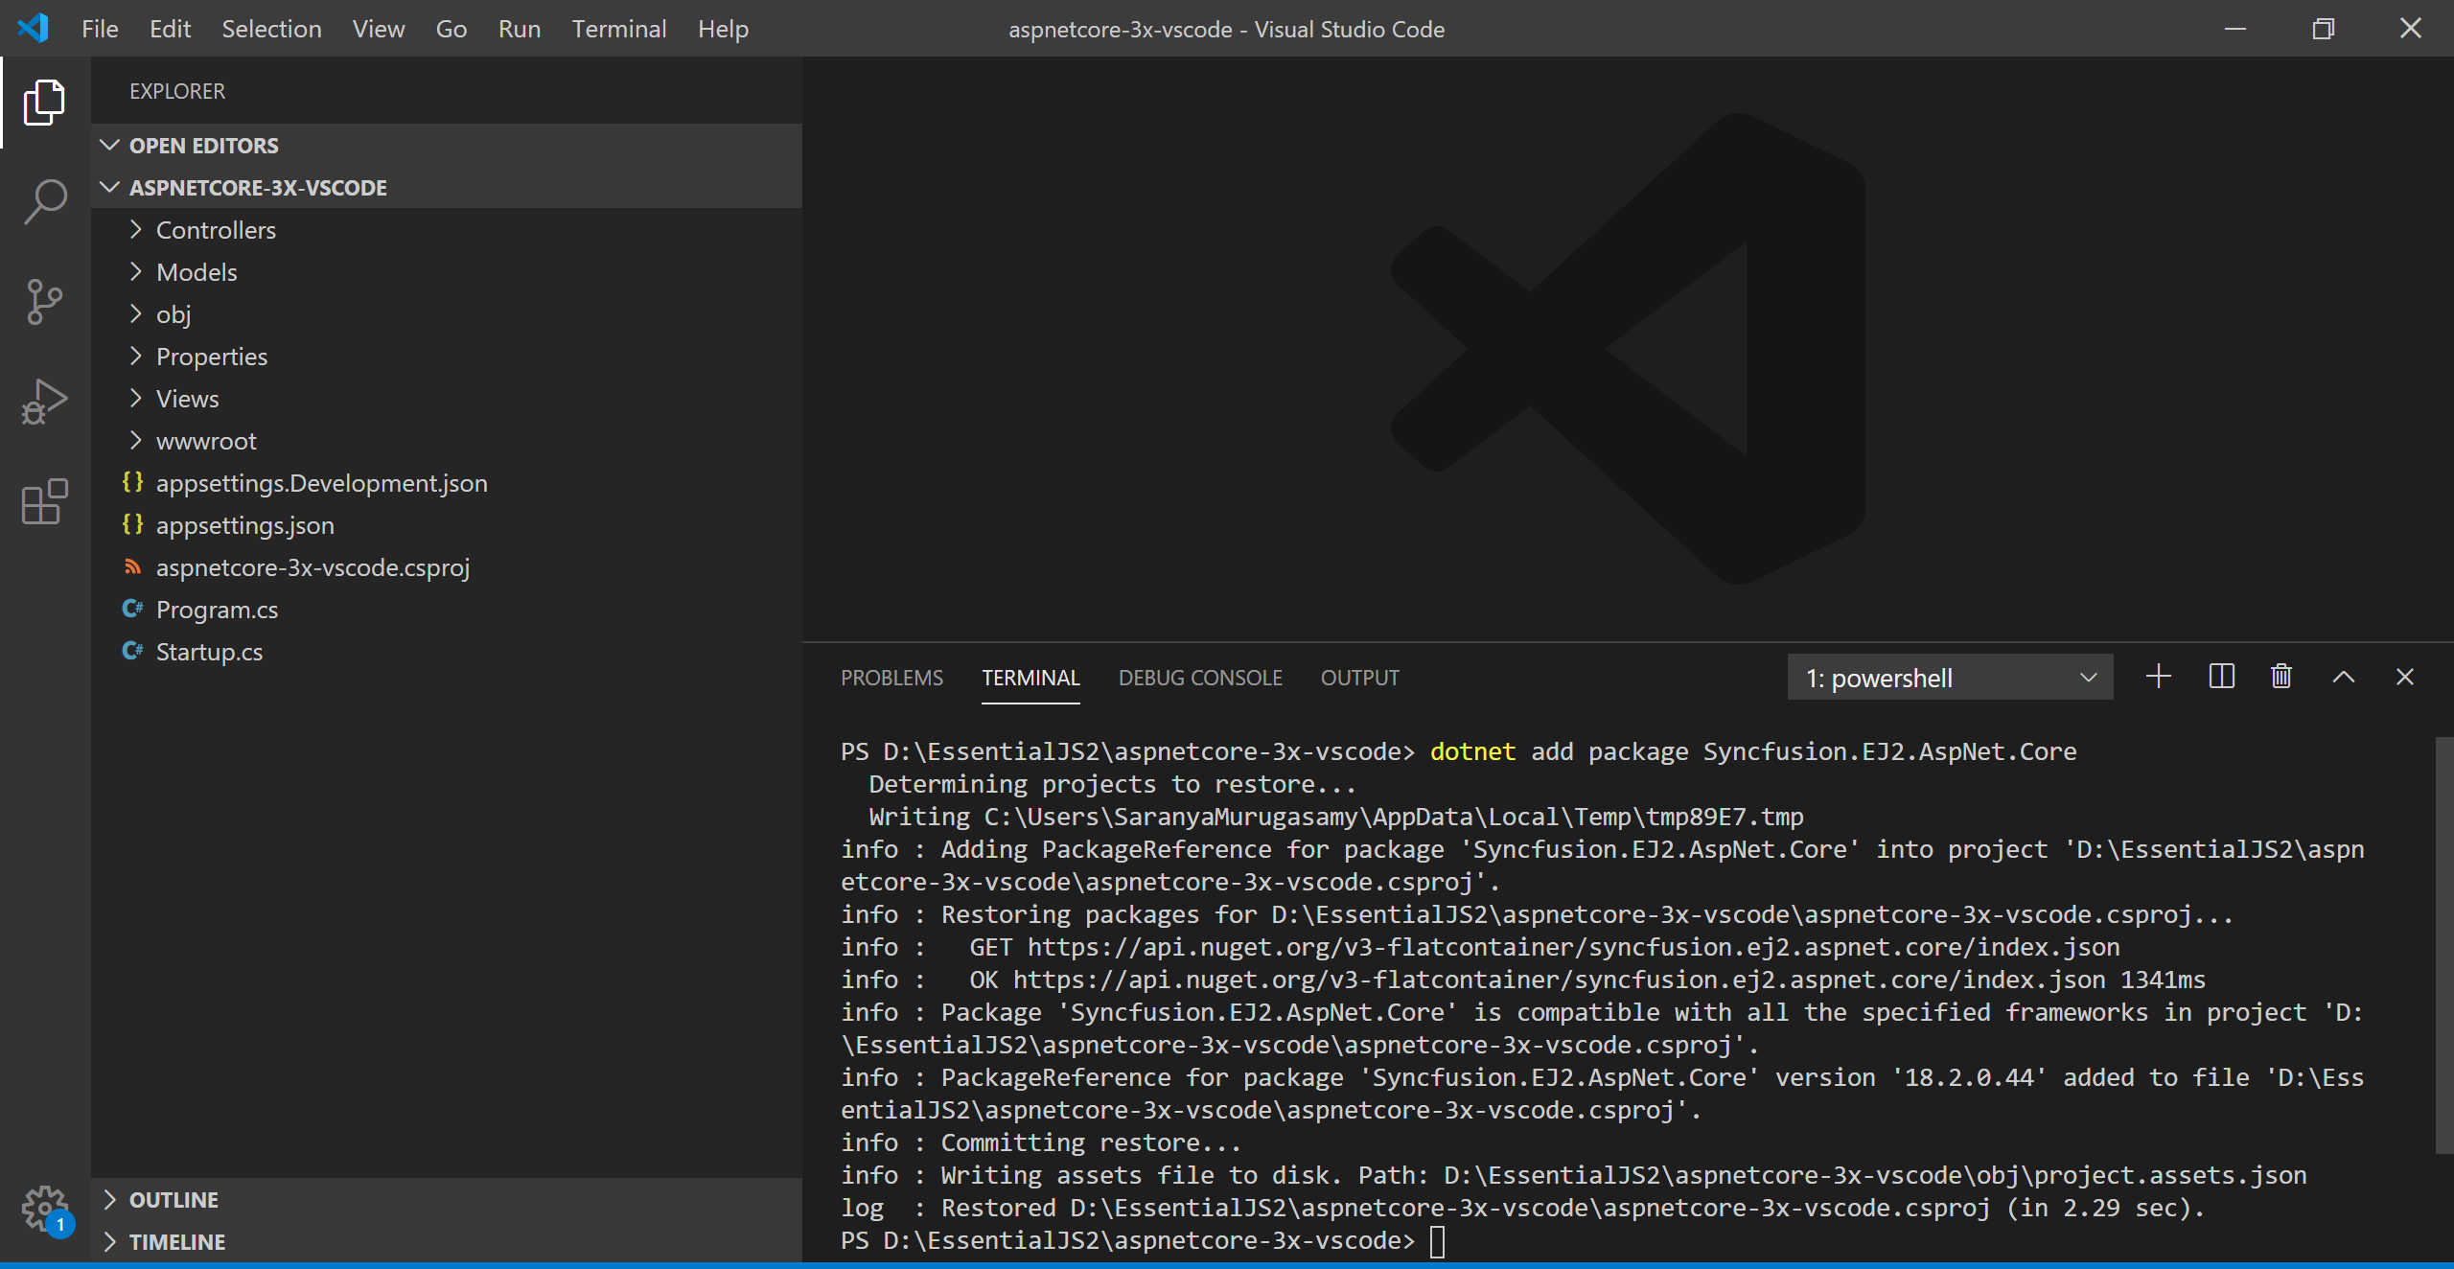
Task: Open appsettings.Development.json
Action: point(321,482)
